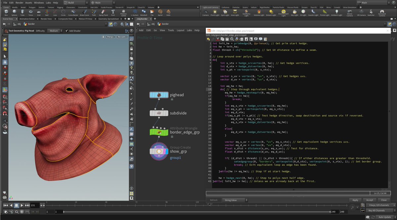This screenshot has width=397, height=220.
Task: Open the 0 keys, 0/0 channels dropdown
Action: click(380, 205)
